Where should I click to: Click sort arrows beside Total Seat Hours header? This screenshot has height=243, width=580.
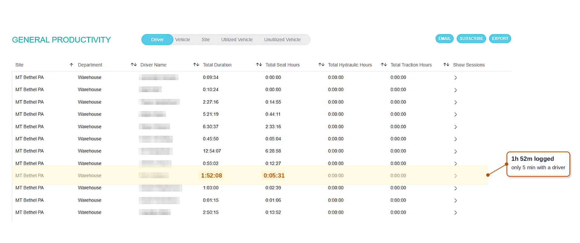point(321,65)
